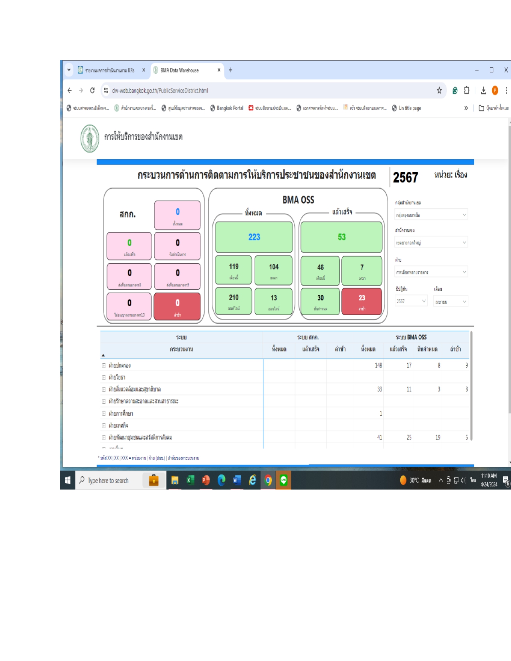Open the Chrome downloads icon
Screen dimensions: 511x661
tap(483, 91)
